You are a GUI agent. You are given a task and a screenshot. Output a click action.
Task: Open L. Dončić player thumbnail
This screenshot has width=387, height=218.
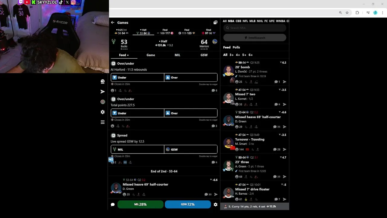pos(229,71)
